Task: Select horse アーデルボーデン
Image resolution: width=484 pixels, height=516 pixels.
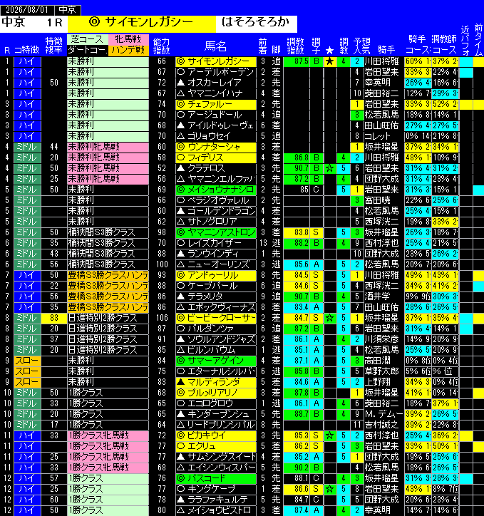Action: coord(216,72)
